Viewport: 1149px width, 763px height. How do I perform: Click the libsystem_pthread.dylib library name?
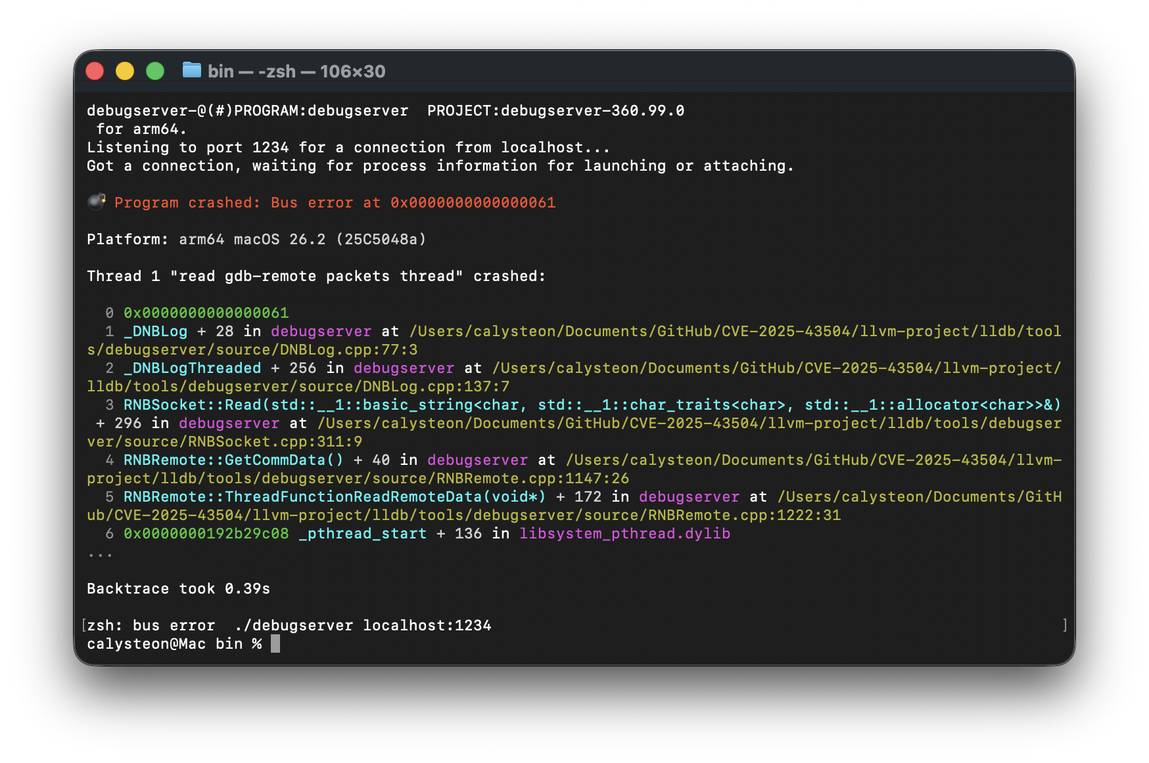click(x=624, y=534)
